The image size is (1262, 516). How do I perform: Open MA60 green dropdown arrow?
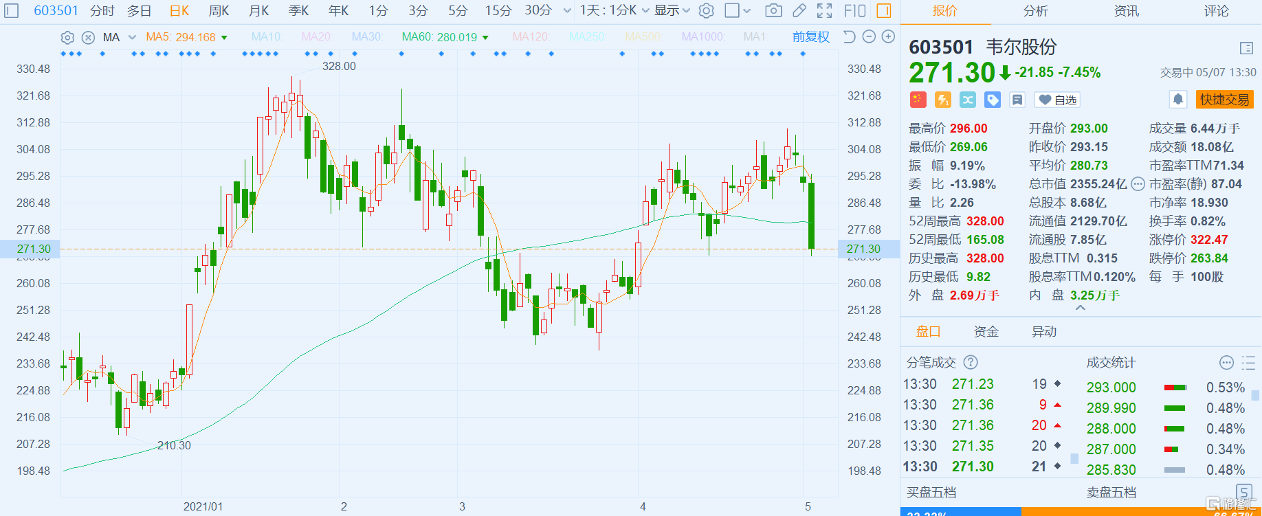[485, 38]
